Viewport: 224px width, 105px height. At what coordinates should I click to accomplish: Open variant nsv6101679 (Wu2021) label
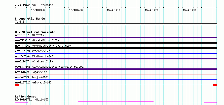coord(29,35)
